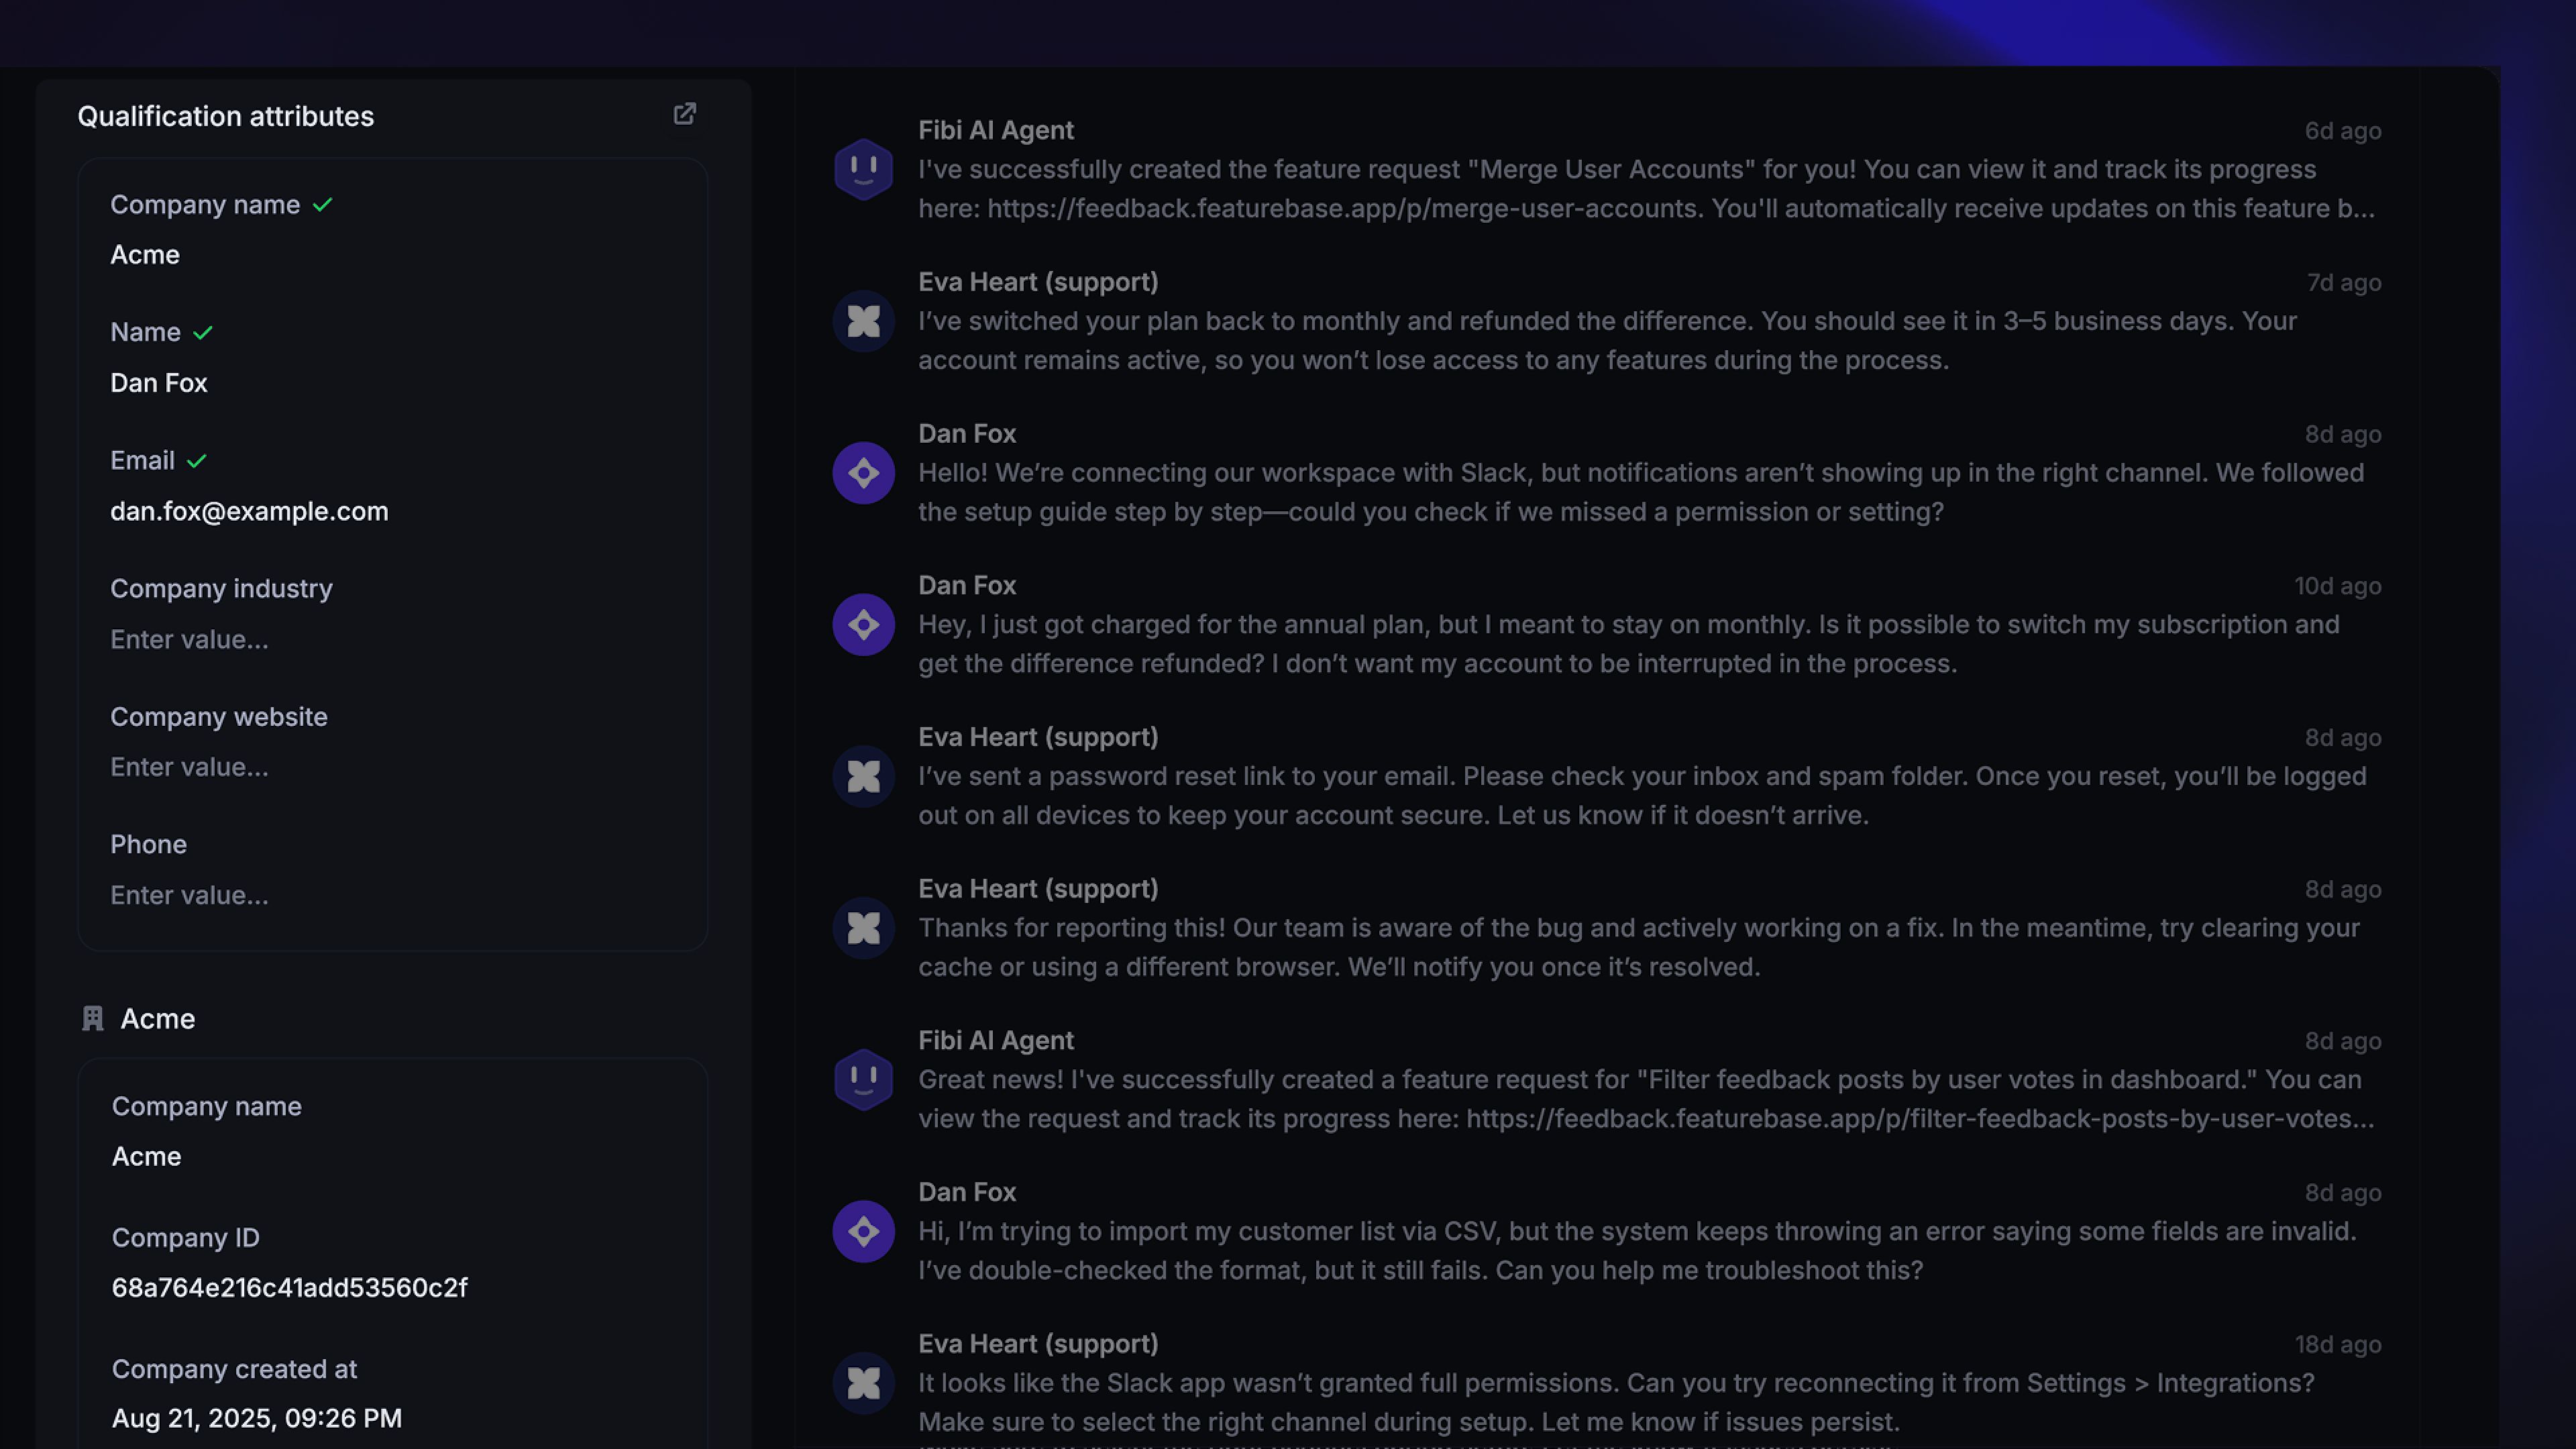Open CSV import error message from Dan Fox
Screen dimensions: 2576x1449
coord(1637,1250)
